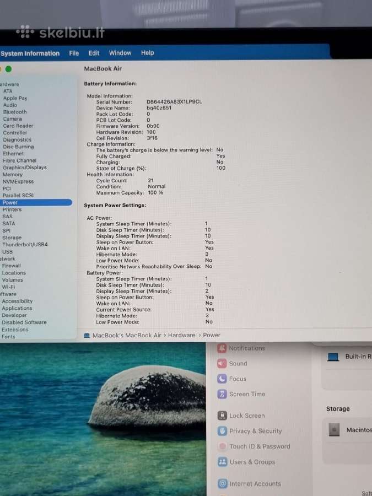Open the File menu

coord(74,53)
